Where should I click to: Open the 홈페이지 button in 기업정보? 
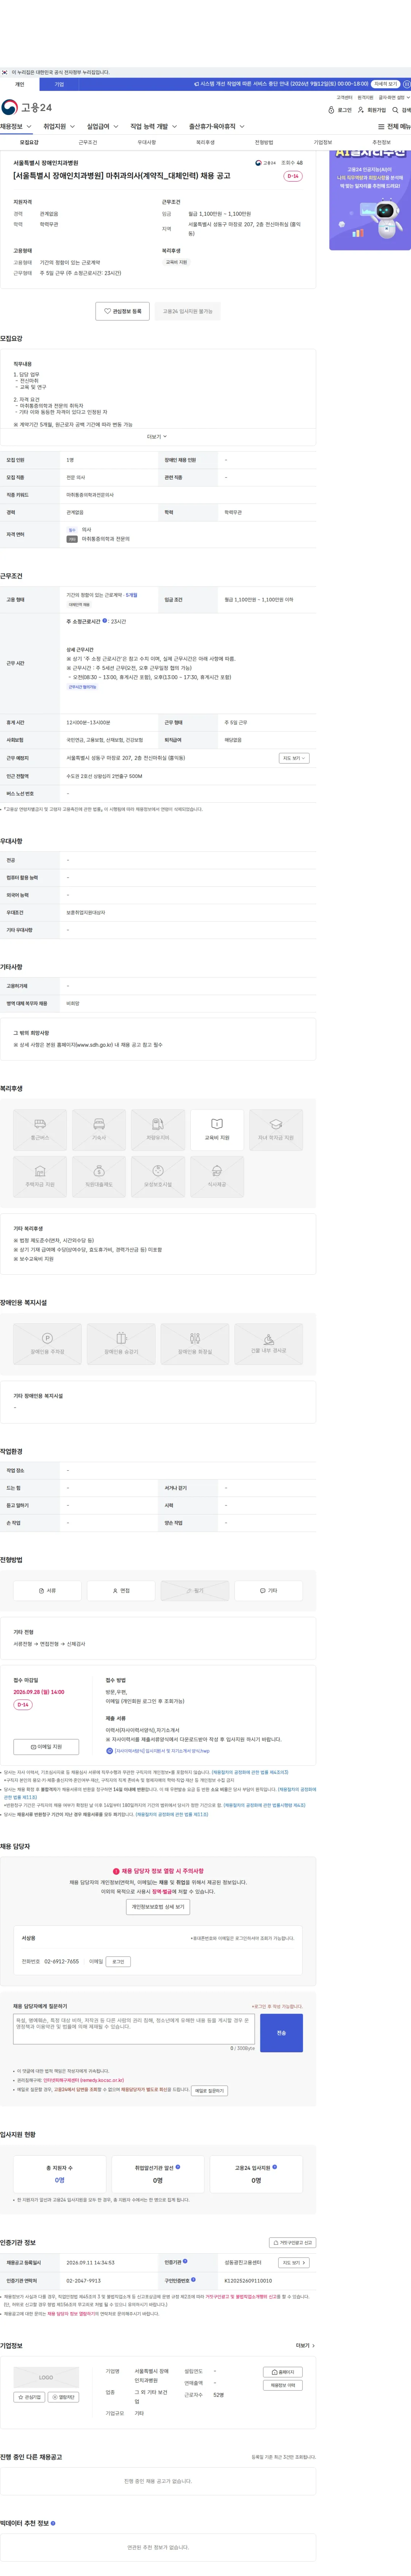284,2372
